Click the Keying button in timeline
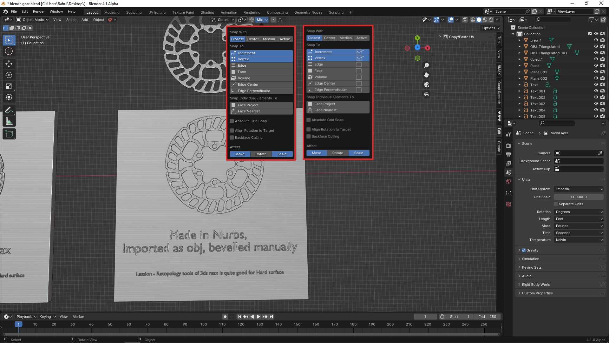 click(47, 317)
